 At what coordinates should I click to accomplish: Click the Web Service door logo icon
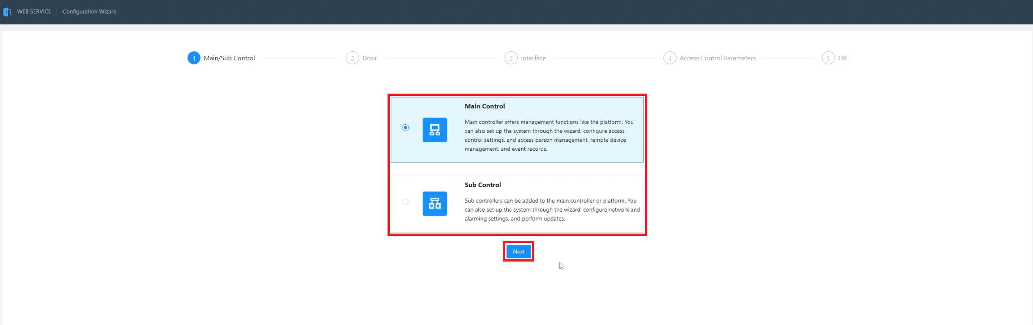(x=7, y=12)
